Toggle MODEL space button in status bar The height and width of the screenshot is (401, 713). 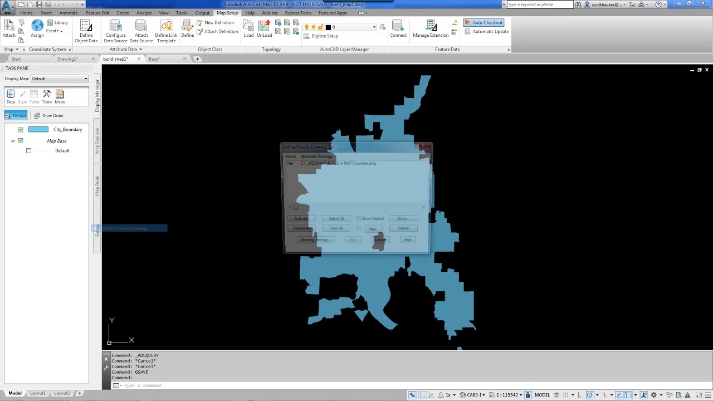coord(542,395)
